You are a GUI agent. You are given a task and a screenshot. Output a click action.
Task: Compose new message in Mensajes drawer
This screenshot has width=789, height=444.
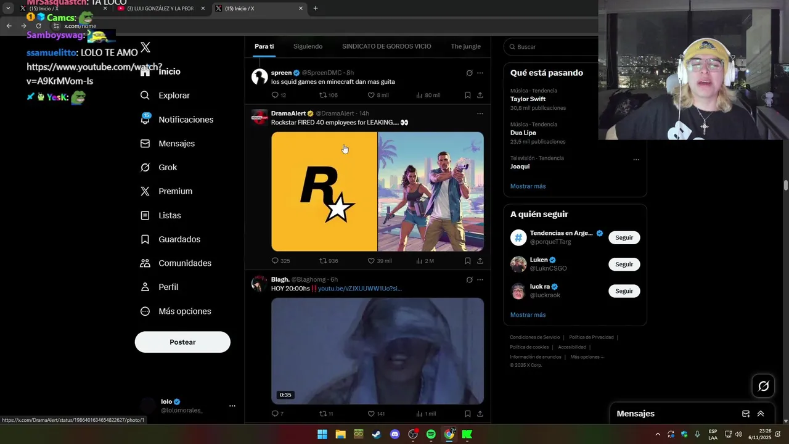pos(746,414)
